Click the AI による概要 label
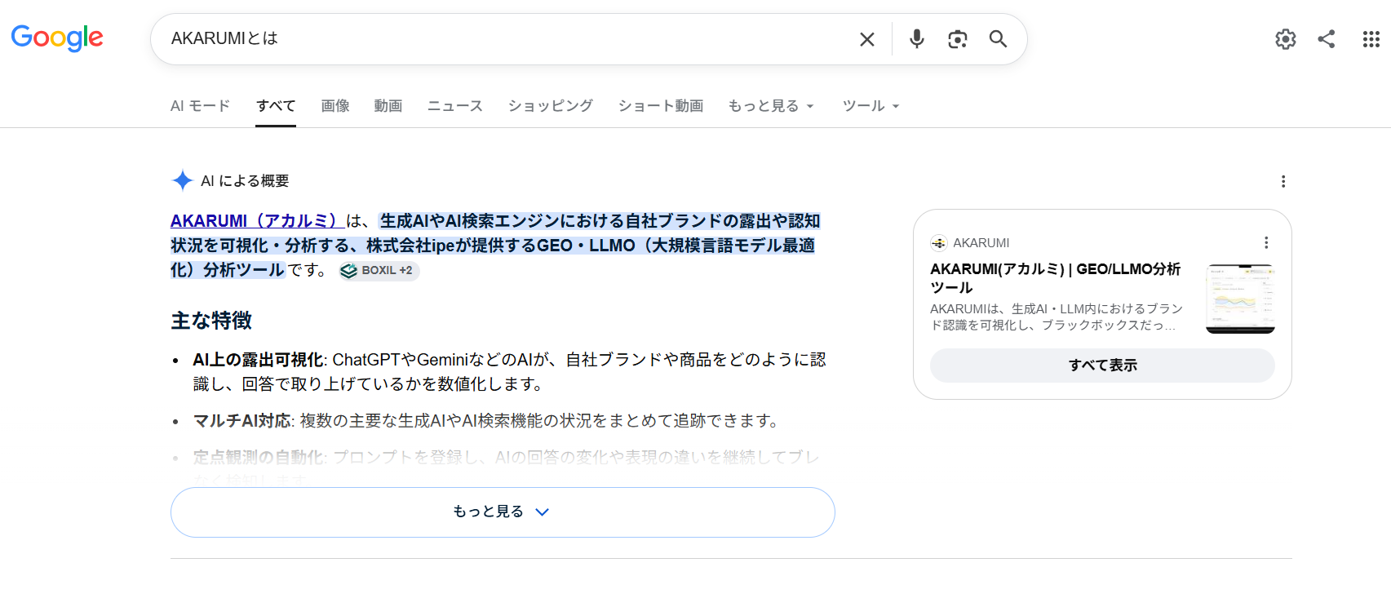This screenshot has width=1391, height=607. pyautogui.click(x=245, y=181)
